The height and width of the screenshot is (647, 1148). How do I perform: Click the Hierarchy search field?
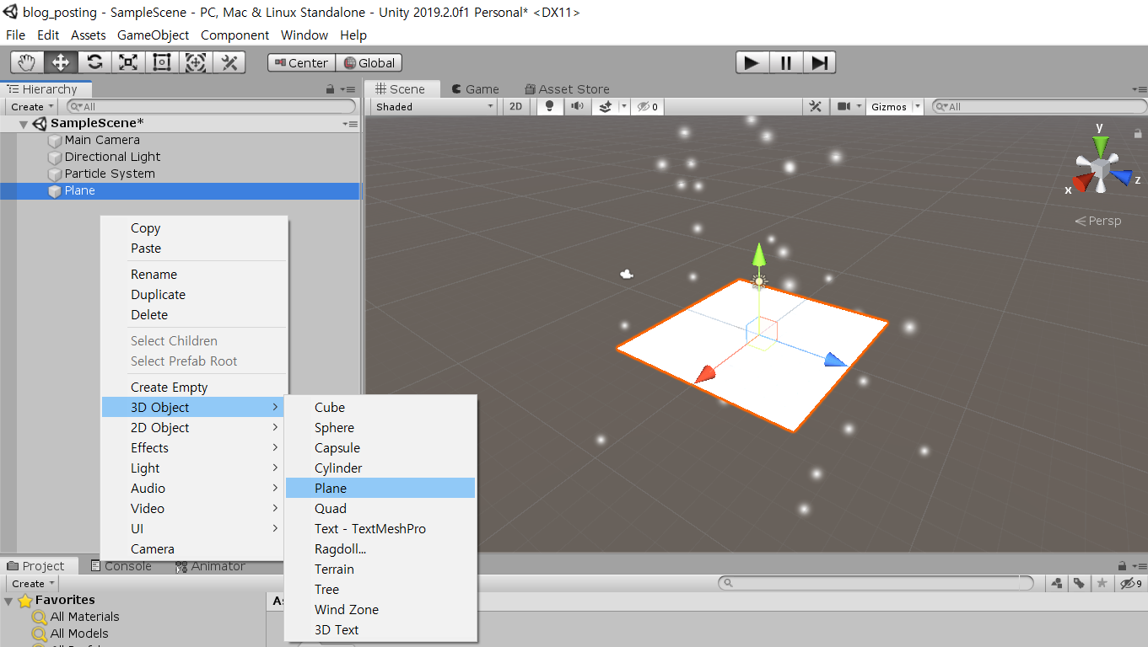(211, 106)
